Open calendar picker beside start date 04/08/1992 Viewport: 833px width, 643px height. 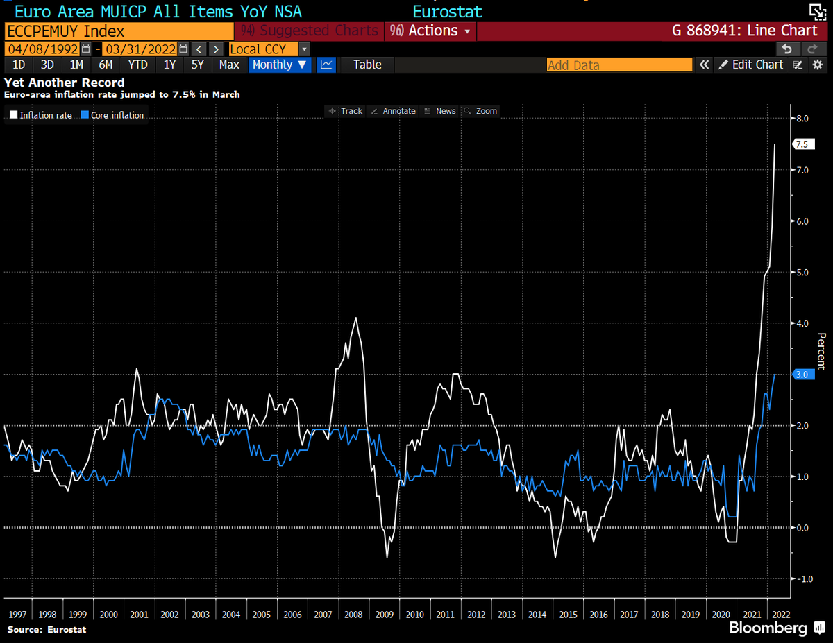pos(85,49)
